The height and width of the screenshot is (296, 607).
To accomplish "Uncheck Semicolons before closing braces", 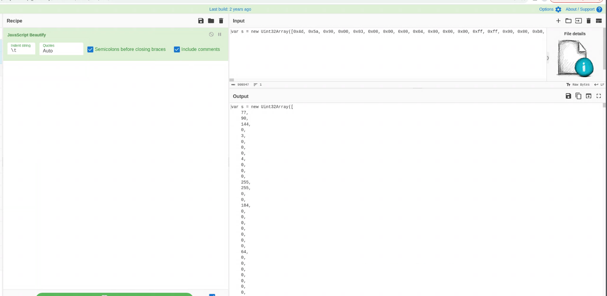I will coord(90,49).
